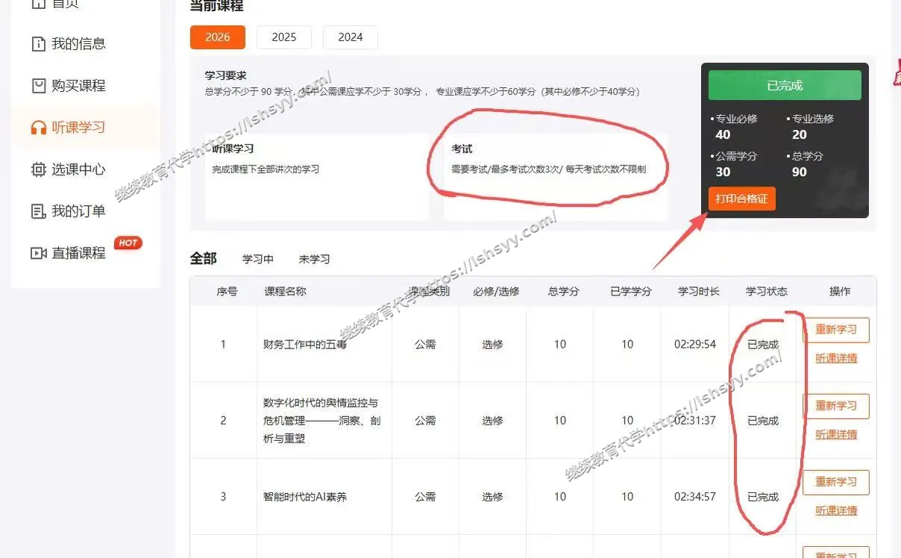Click 总学分 value 90 in summary
The width and height of the screenshot is (901, 558).
(x=800, y=172)
